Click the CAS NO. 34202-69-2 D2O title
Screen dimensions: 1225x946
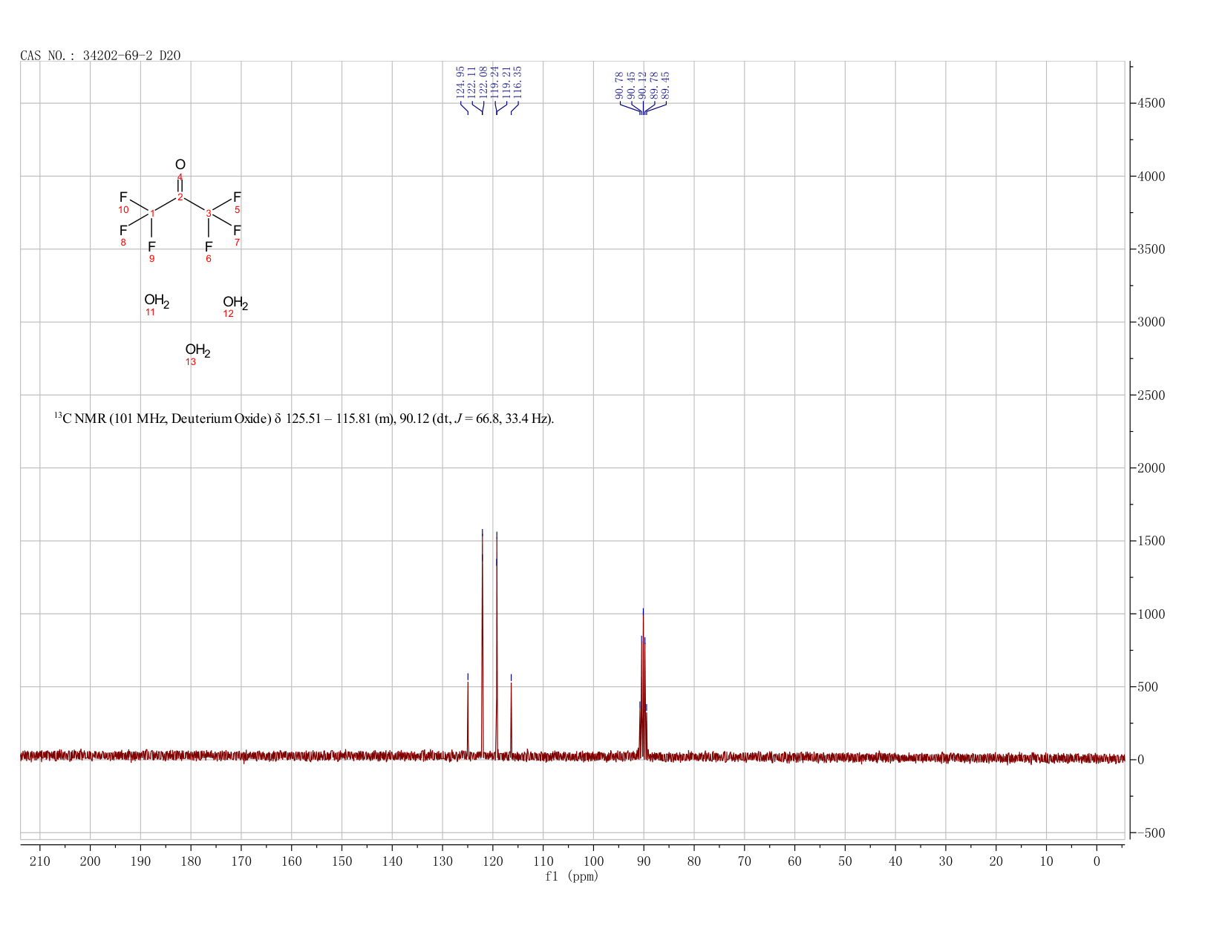pos(100,56)
